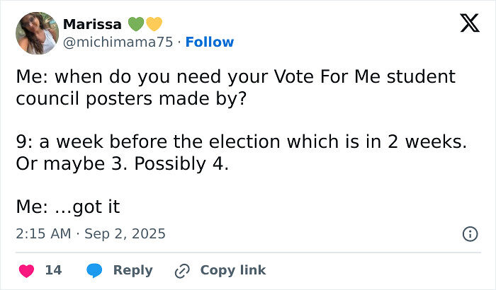Open the Sep 2, 2025 date link
Viewport: 496px width, 290px height.
pyautogui.click(x=125, y=234)
